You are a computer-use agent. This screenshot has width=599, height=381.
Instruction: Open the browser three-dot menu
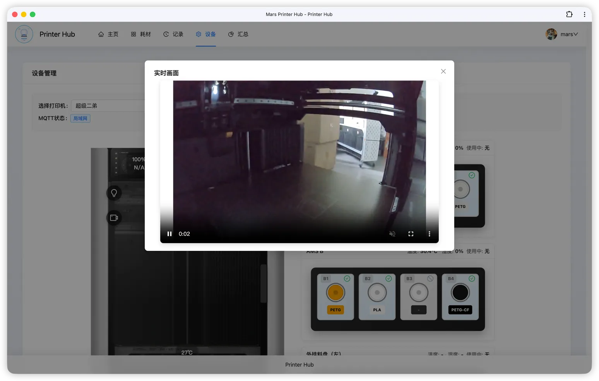(x=584, y=14)
